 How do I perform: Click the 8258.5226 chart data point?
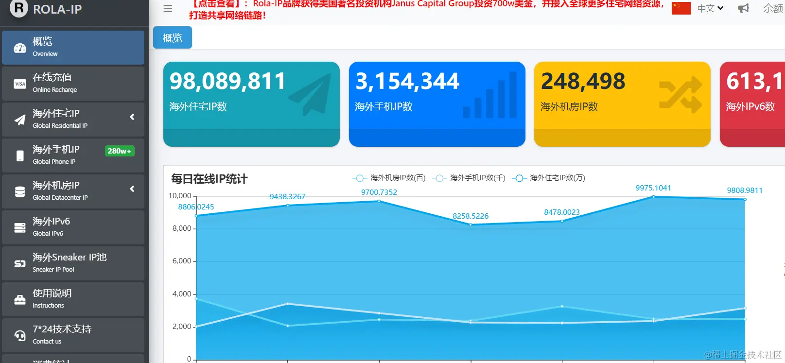[471, 225]
